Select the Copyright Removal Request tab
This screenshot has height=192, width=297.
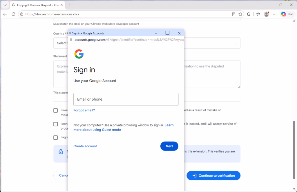[x=37, y=5]
